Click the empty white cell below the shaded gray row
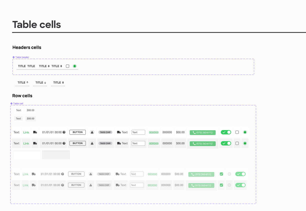This screenshot has width=306, height=211. [x=27, y=155]
